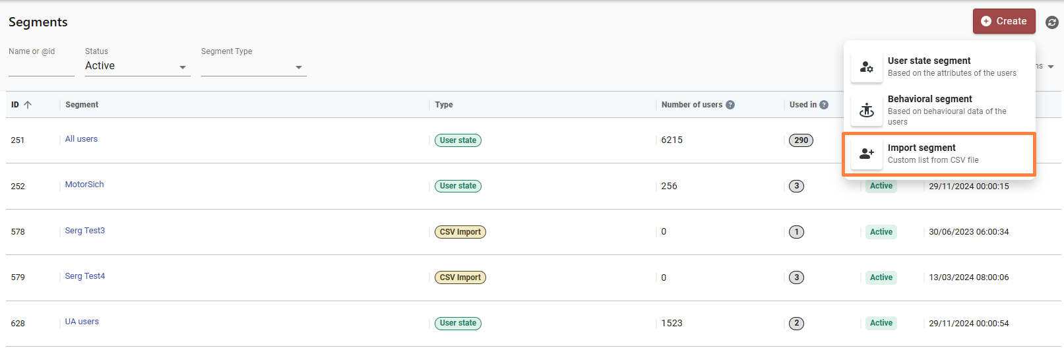Click the Behavioral segment icon
Screen dimensions: 1064x348
tap(866, 111)
